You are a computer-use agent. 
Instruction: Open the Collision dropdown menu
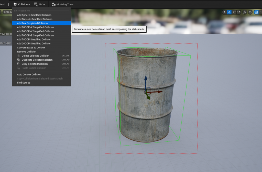(x=22, y=4)
